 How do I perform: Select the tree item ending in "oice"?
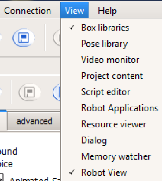coord(7,164)
